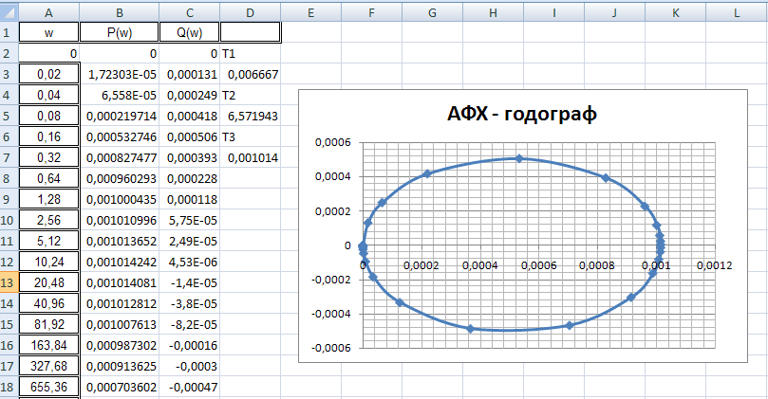Select cell with 6,558E-05
The height and width of the screenshot is (399, 768).
pyautogui.click(x=120, y=95)
